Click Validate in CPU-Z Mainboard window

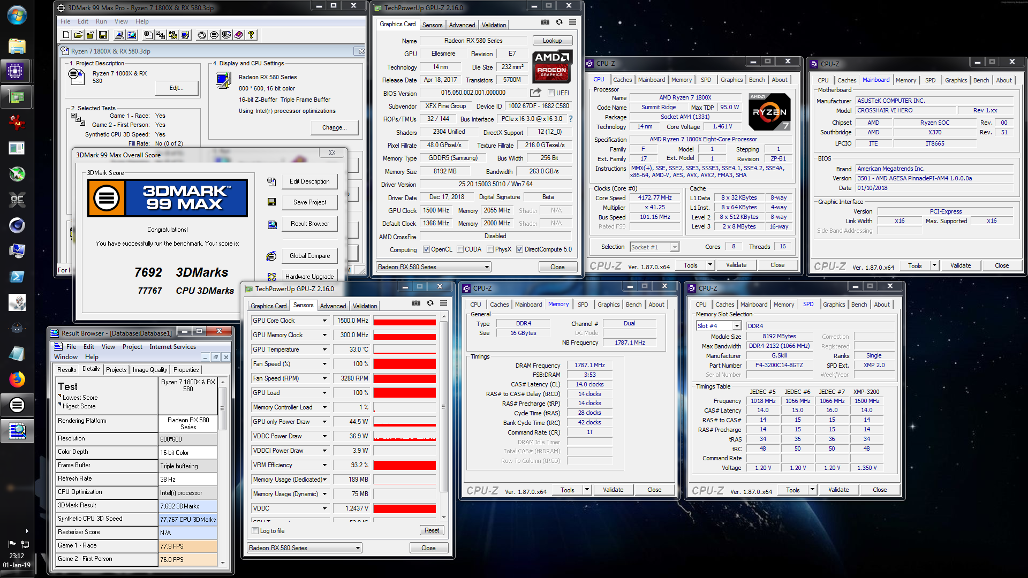pos(960,265)
